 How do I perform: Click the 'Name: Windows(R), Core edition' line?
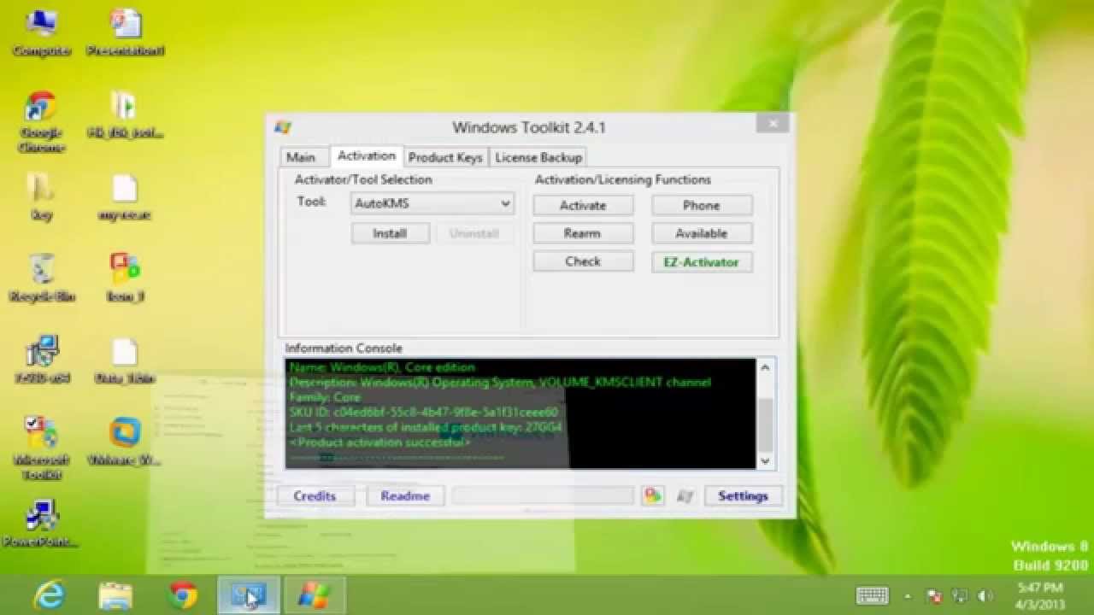[x=382, y=367]
